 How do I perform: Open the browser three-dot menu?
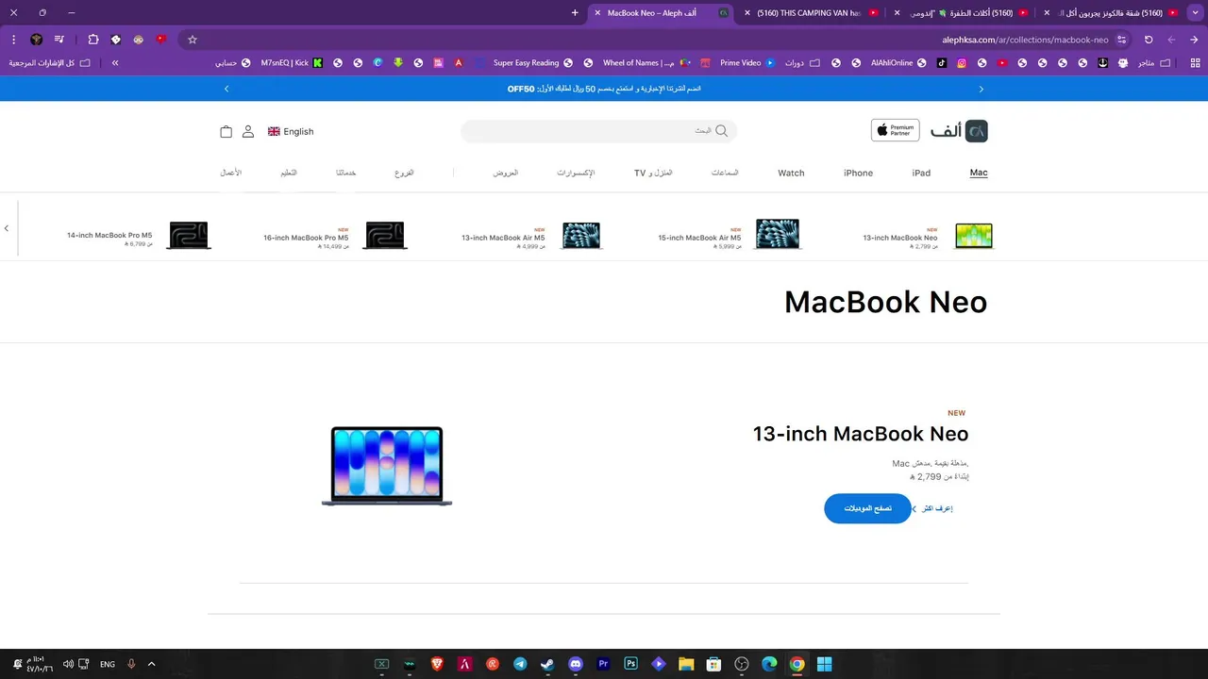point(13,40)
